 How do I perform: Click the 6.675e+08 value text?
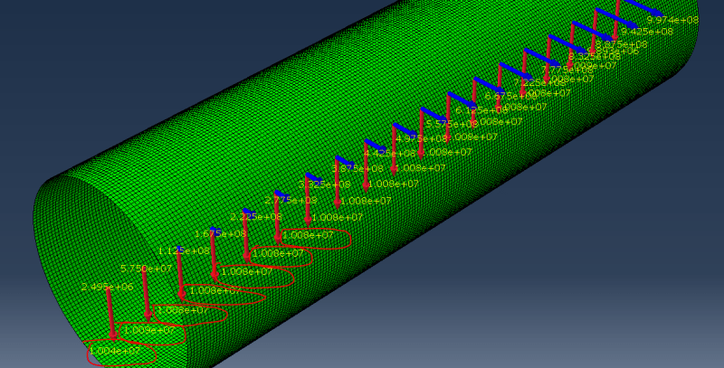510,97
